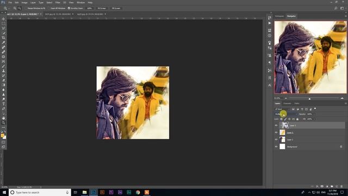This screenshot has height=196, width=348.
Task: Change screen mode from the toolbox
Action: pyautogui.click(x=3, y=147)
